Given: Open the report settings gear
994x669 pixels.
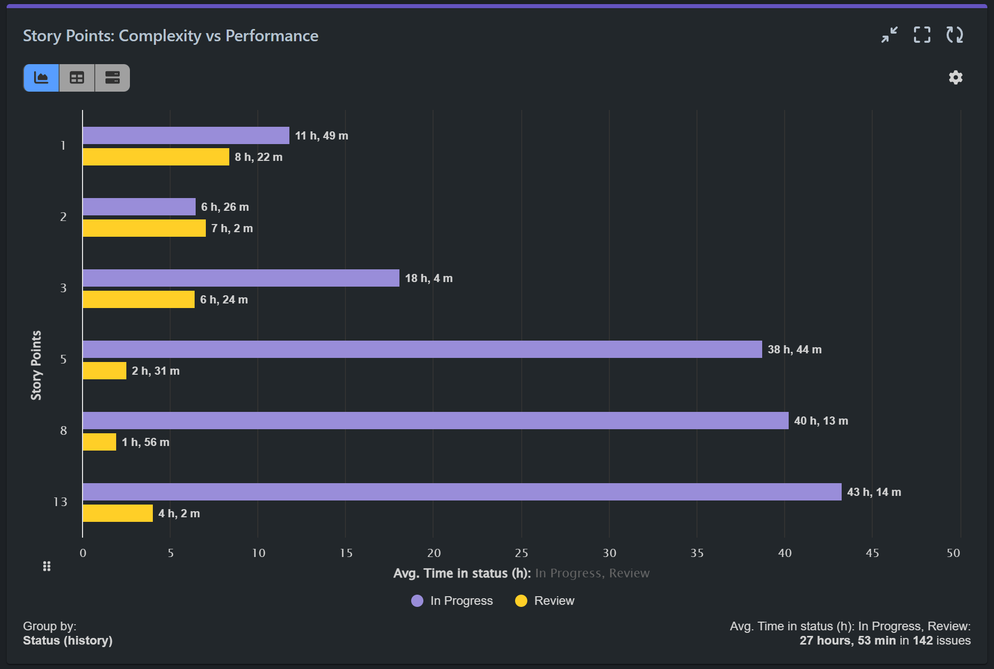Looking at the screenshot, I should pyautogui.click(x=956, y=77).
